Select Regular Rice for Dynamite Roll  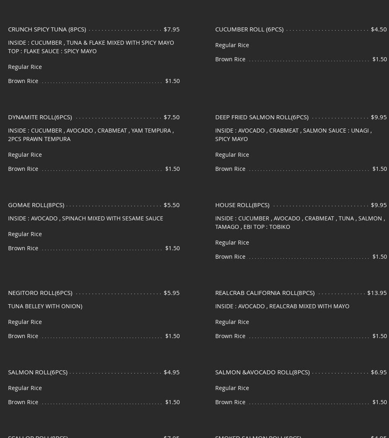click(x=25, y=154)
